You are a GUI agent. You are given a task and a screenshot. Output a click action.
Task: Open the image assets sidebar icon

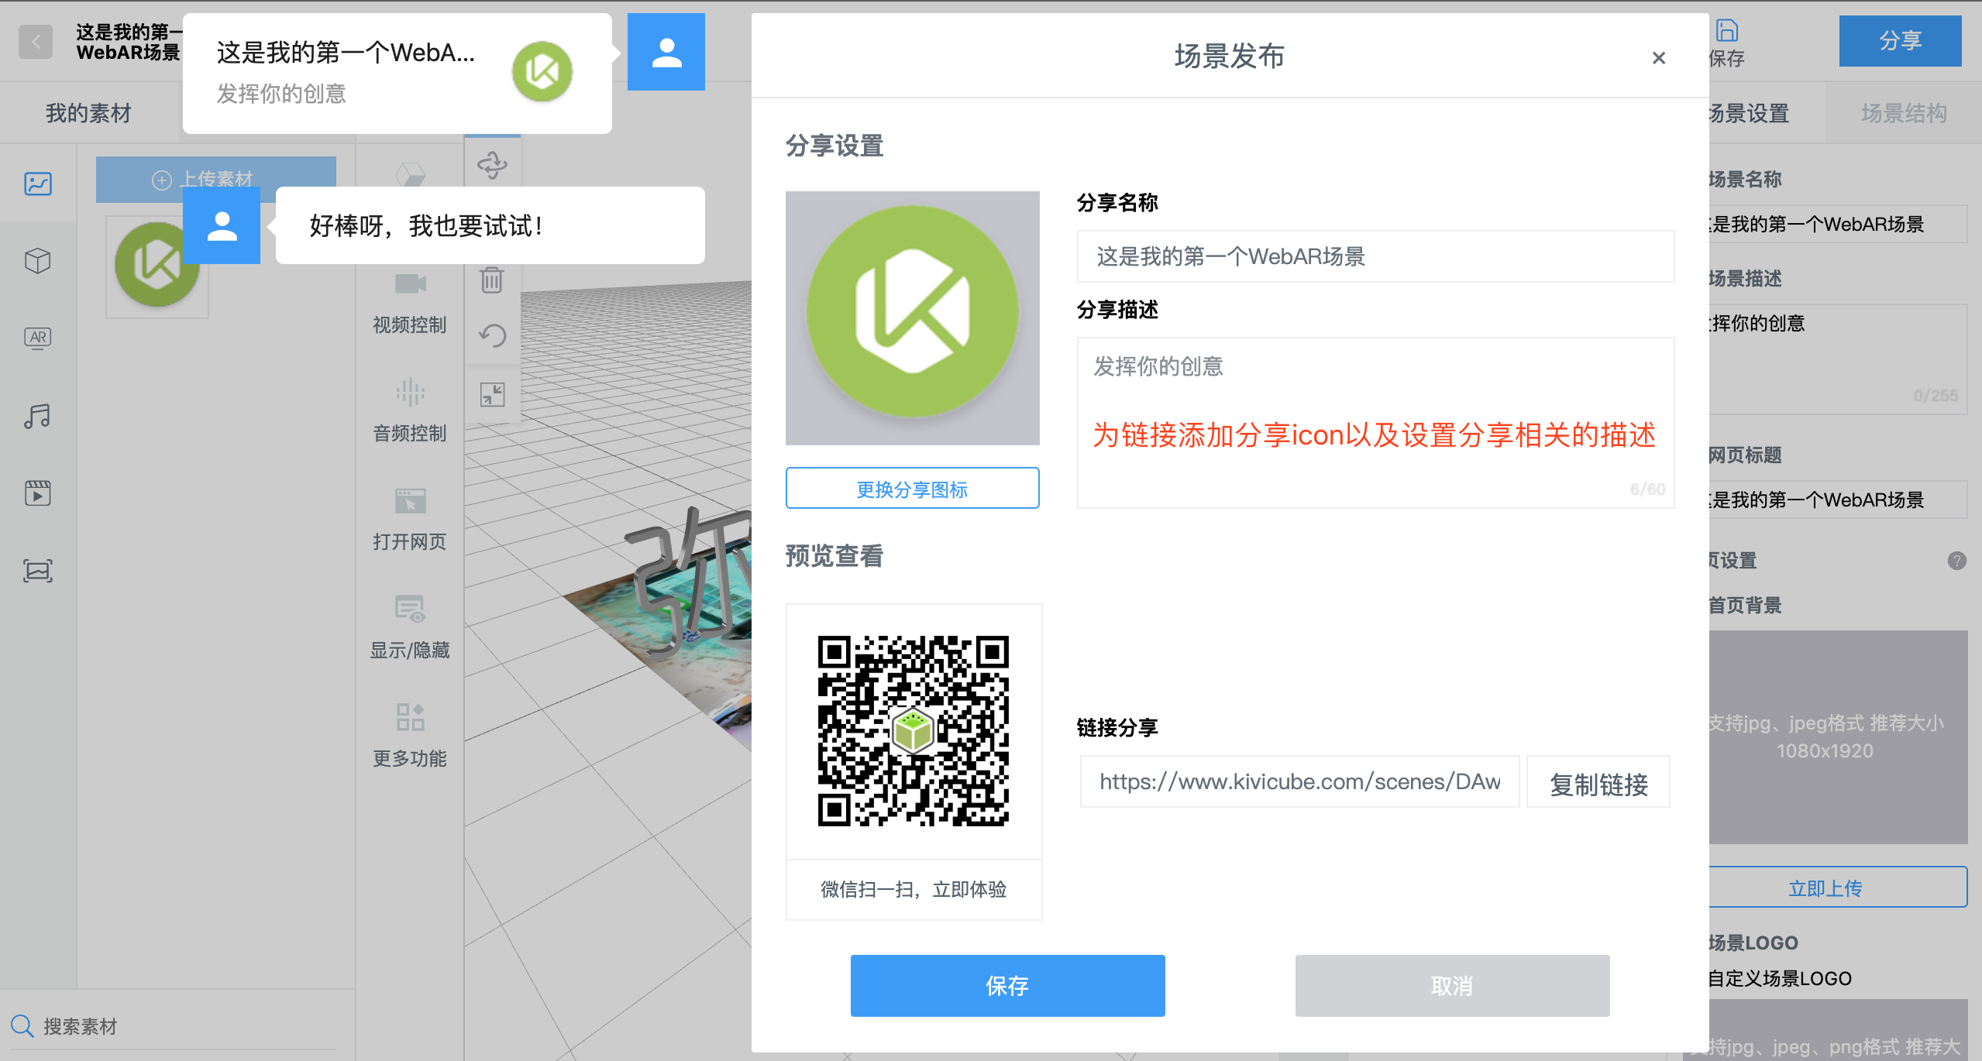point(37,184)
